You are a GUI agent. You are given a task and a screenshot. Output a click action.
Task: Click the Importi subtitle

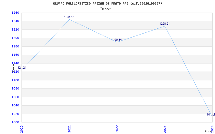pos(107,9)
